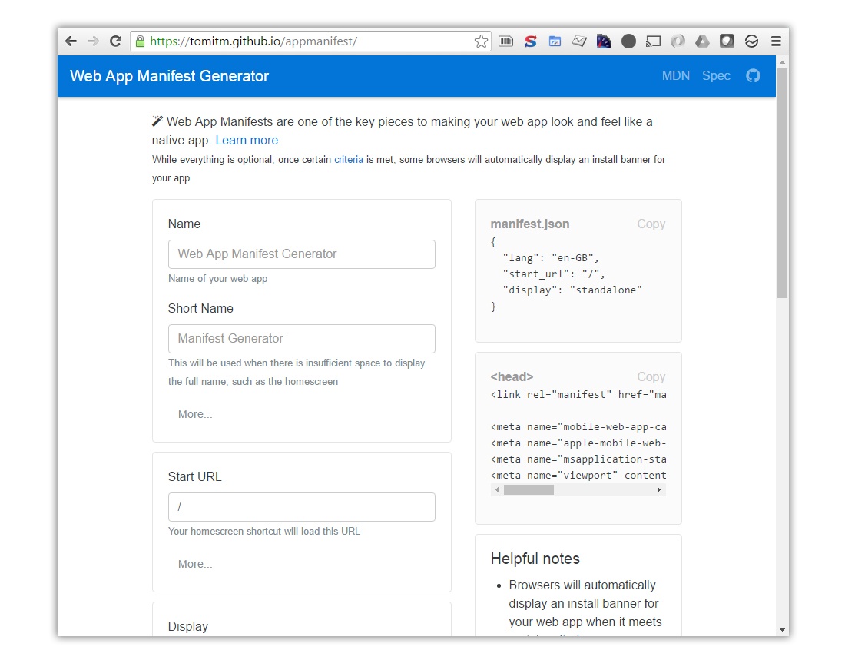Screen dimensions: 845x650
Task: Click the green padlock in the address bar
Action: click(x=140, y=41)
